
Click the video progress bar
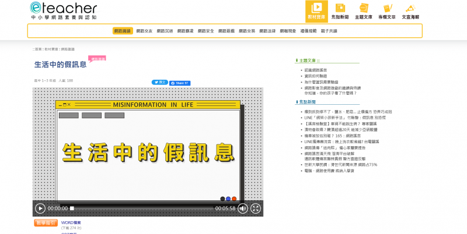tap(140, 208)
